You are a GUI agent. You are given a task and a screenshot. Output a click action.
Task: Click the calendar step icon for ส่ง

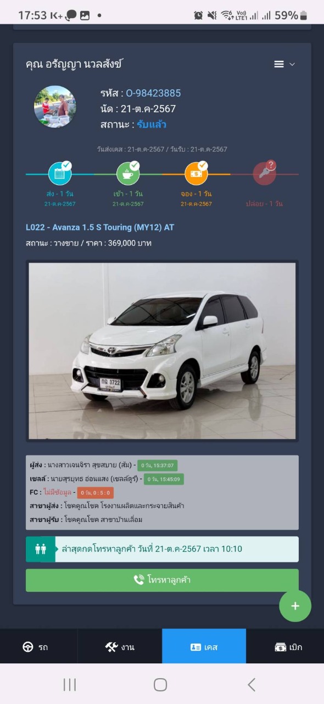tap(60, 174)
